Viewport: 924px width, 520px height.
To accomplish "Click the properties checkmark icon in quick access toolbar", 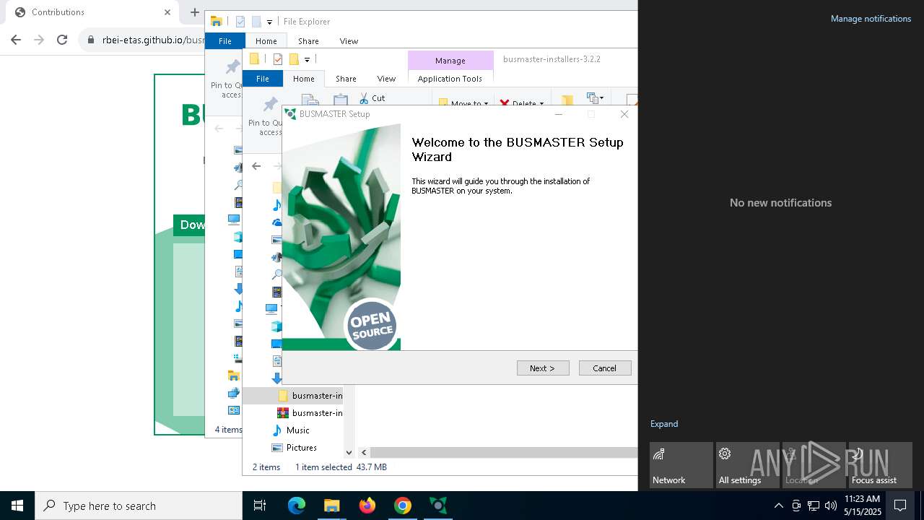I will tap(277, 59).
